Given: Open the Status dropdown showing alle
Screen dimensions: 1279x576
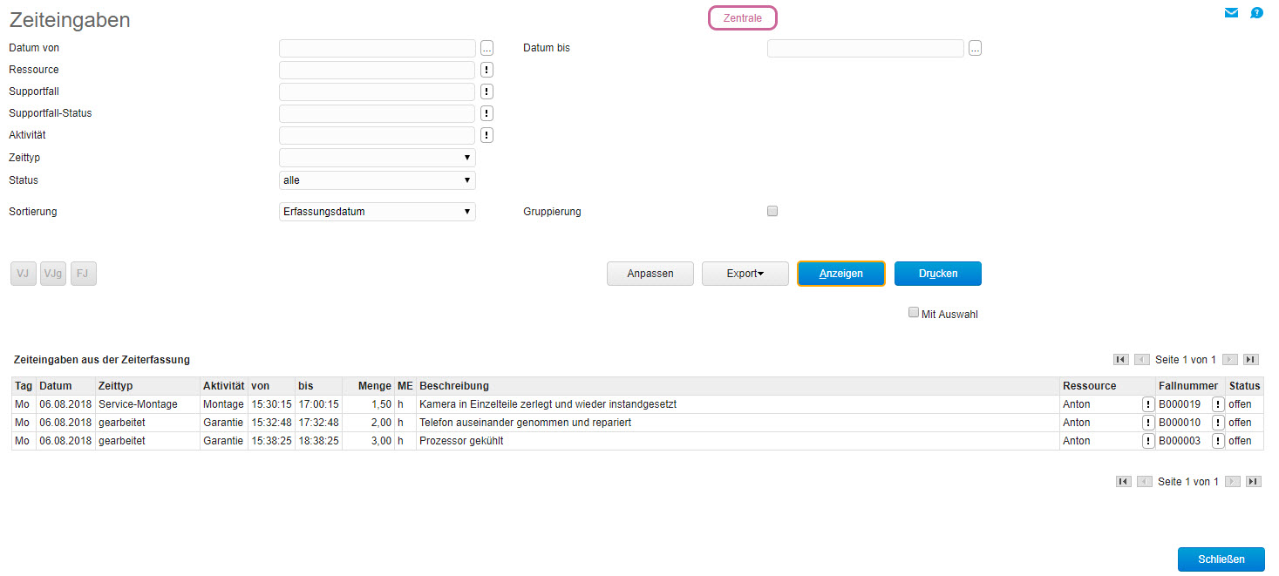Looking at the screenshot, I should pyautogui.click(x=377, y=180).
